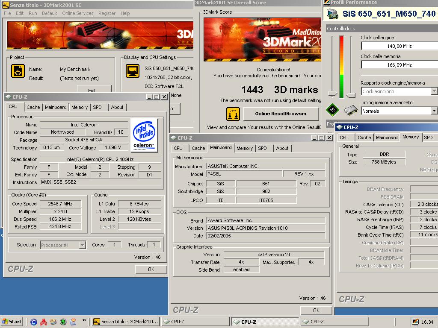This screenshot has height=328, width=438.
Task: Click OK in the Mainboard CPU-Z window
Action: click(x=316, y=310)
